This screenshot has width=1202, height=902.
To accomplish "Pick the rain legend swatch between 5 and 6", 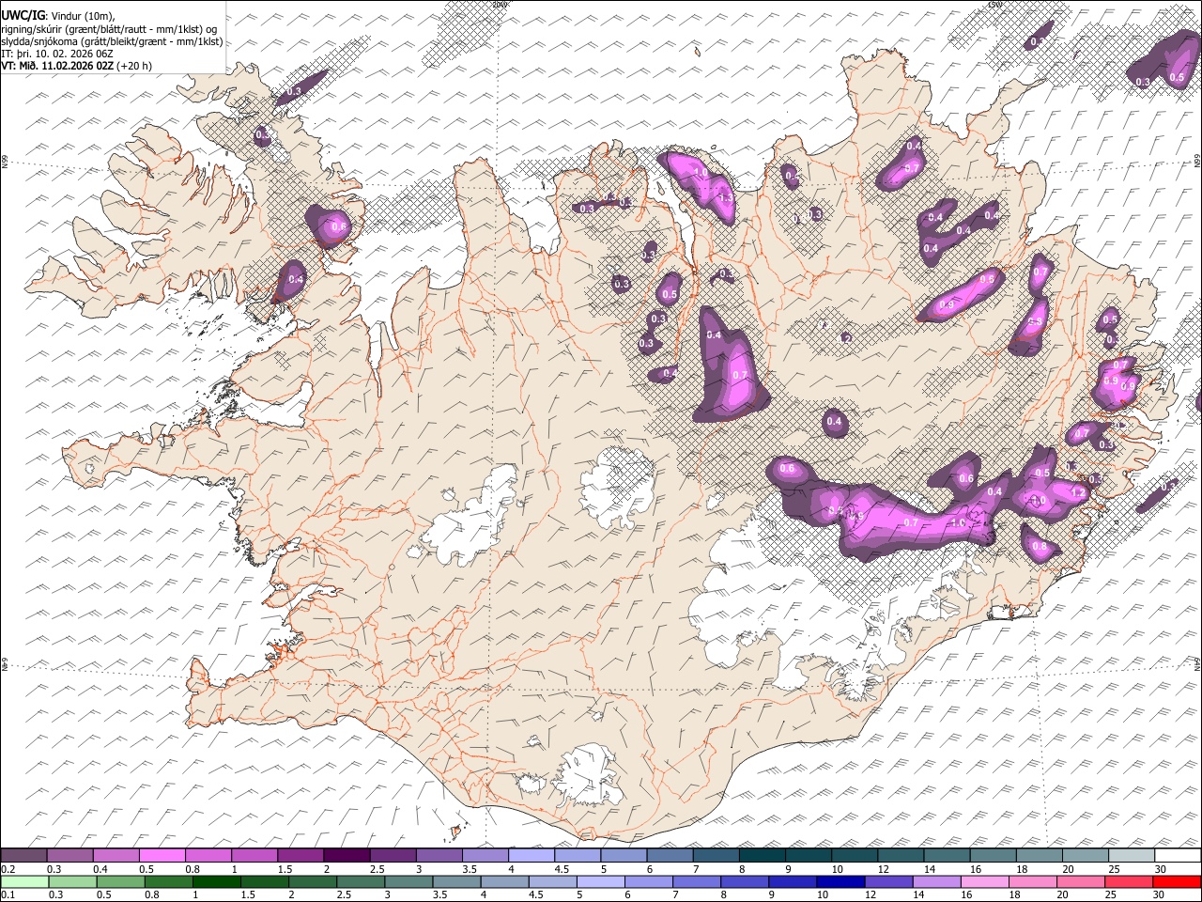I will point(601,881).
